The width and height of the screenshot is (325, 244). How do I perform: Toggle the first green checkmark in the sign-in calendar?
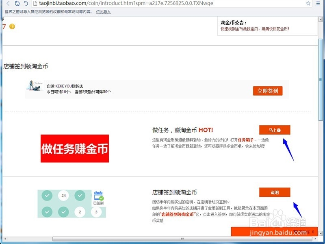47,195
